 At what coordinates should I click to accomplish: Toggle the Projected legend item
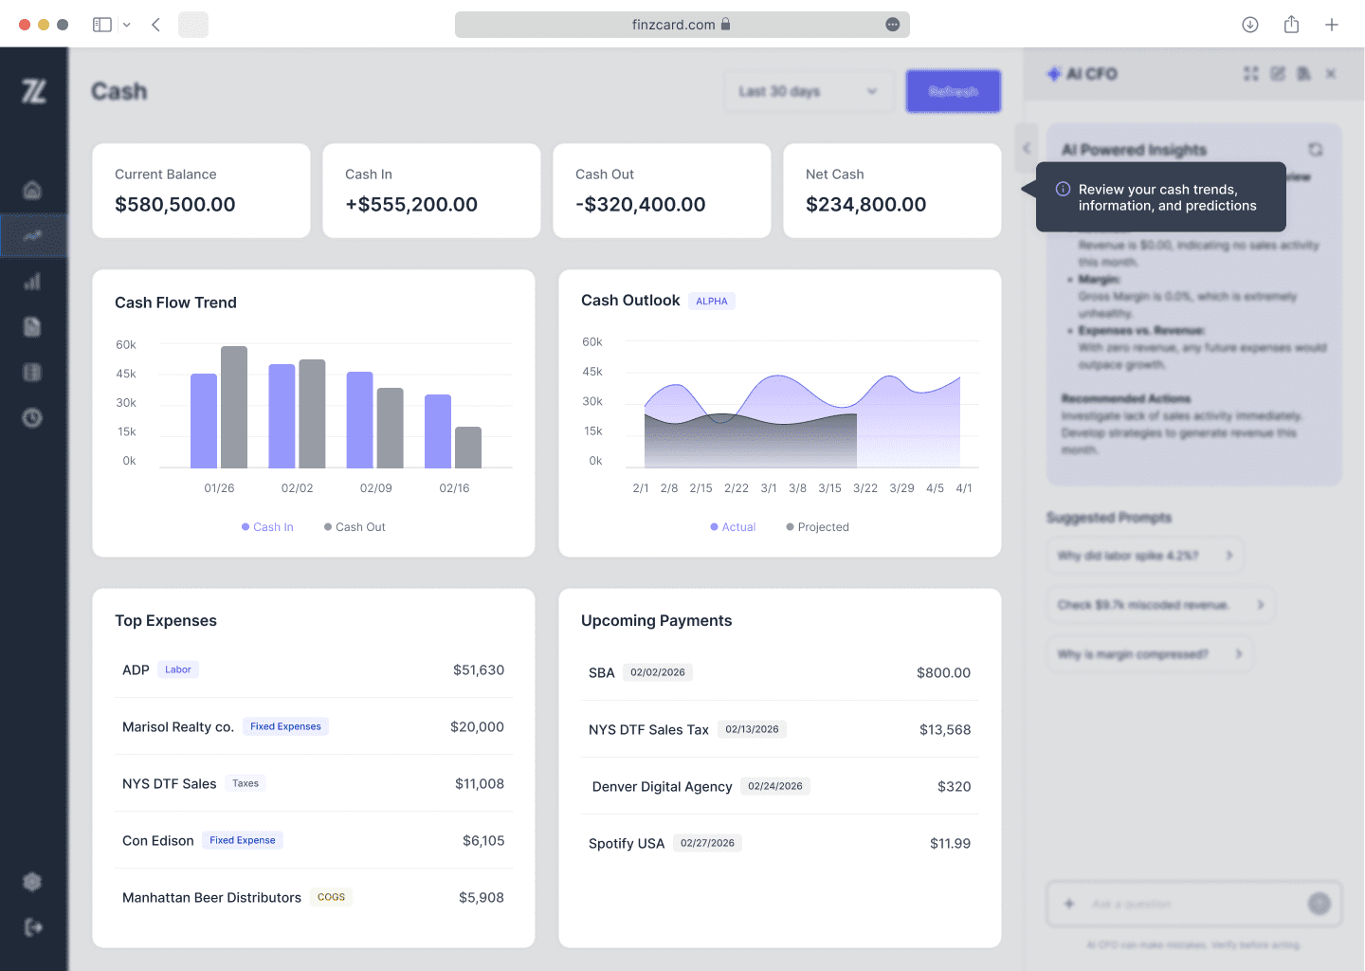(x=817, y=527)
